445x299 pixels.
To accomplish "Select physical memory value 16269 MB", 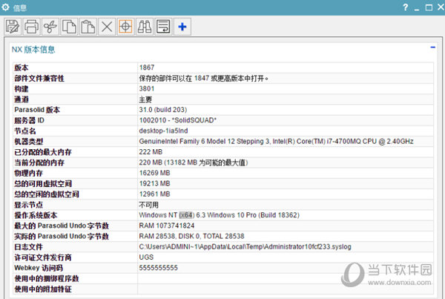I will (x=154, y=173).
